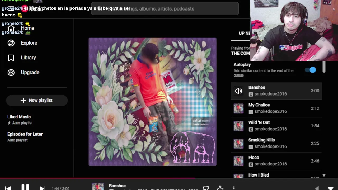The width and height of the screenshot is (338, 190).
Task: Pause the current song
Action: [x=25, y=188]
